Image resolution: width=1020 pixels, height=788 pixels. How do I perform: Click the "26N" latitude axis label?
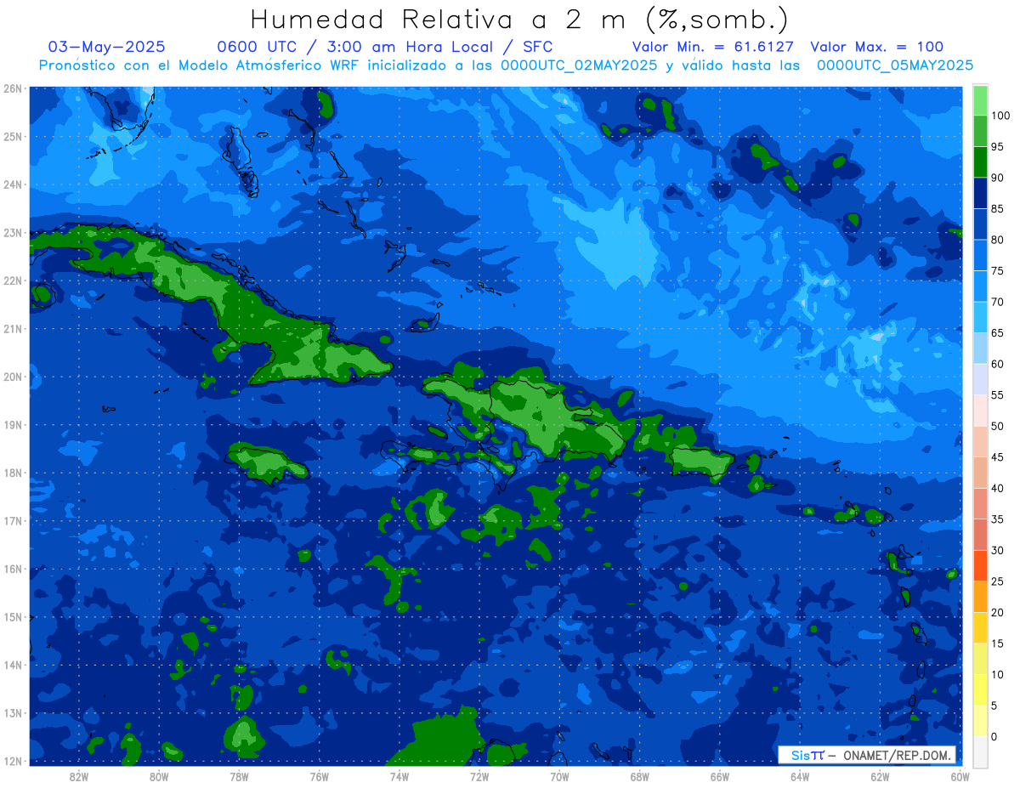tap(12, 88)
